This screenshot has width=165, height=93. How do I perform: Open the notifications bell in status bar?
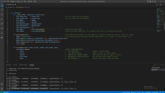(x=163, y=92)
